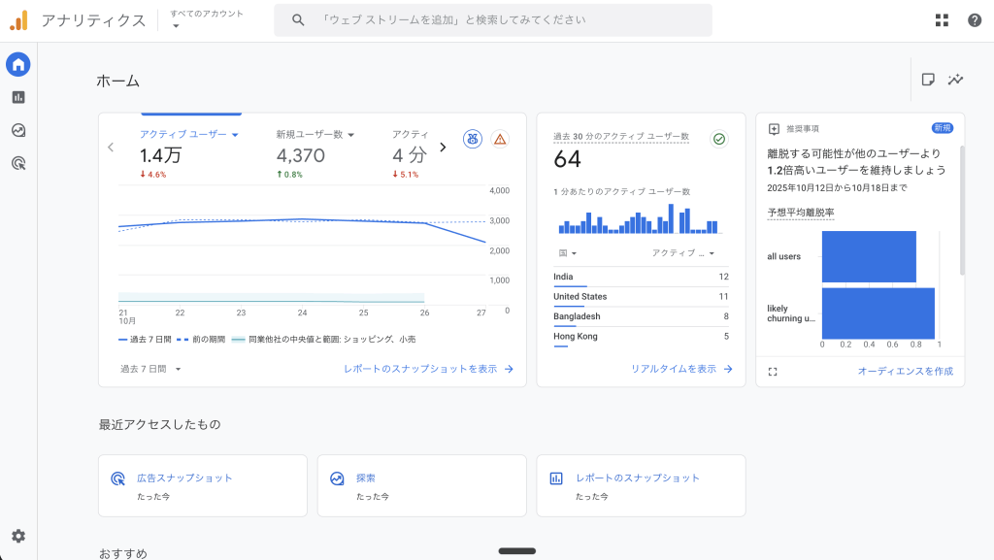
Task: Open the Insights sparkline icon near ホーム
Action: pyautogui.click(x=956, y=82)
